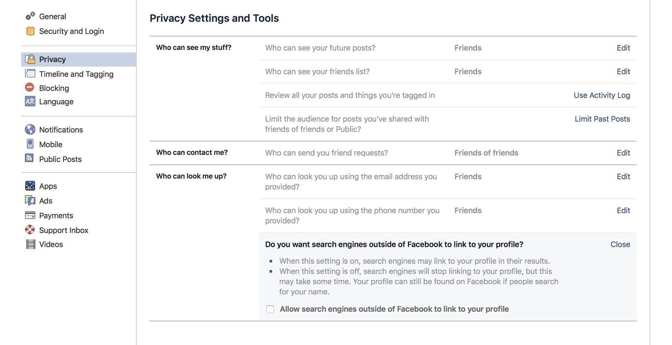Edit who can see your future posts
The height and width of the screenshot is (345, 672).
(x=623, y=48)
